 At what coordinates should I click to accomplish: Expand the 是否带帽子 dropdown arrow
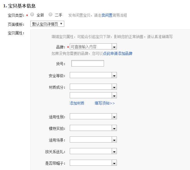[114, 163]
